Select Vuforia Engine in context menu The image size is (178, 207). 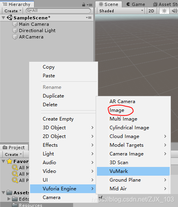tap(63, 189)
